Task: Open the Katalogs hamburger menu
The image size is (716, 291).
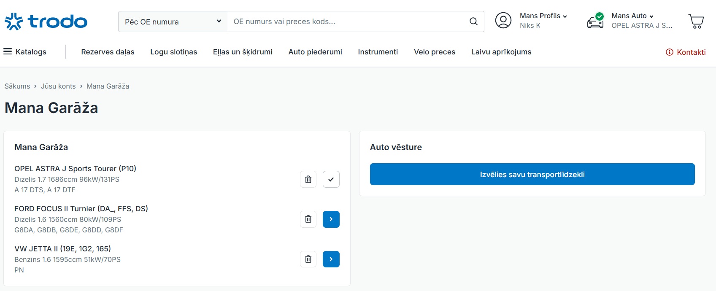Action: pos(25,52)
